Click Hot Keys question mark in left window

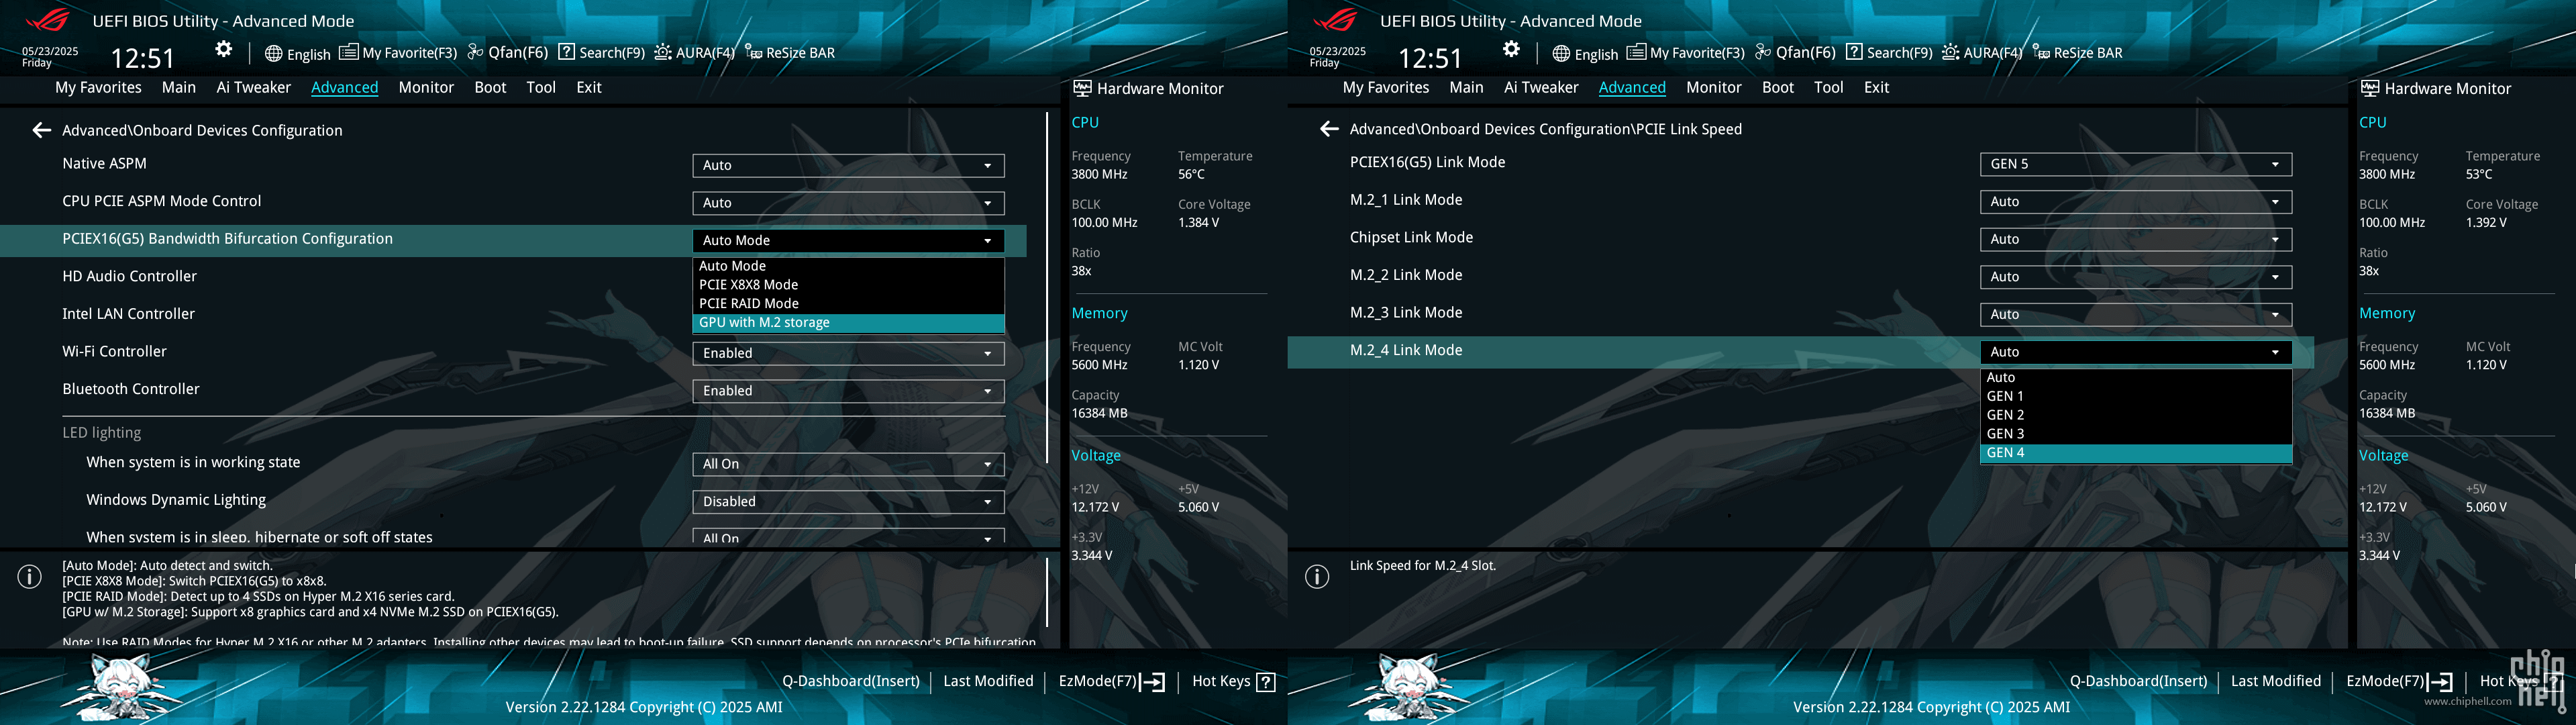coord(1266,682)
